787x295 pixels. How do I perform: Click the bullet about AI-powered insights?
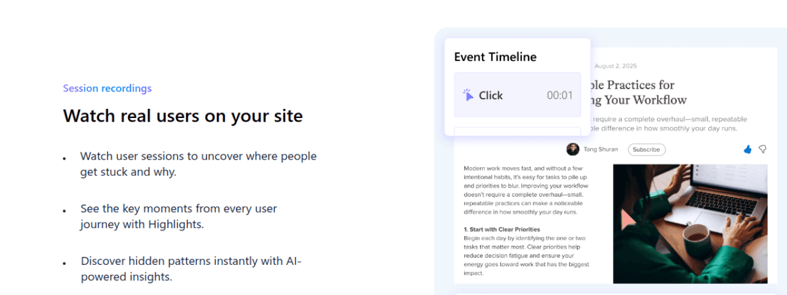pyautogui.click(x=191, y=269)
